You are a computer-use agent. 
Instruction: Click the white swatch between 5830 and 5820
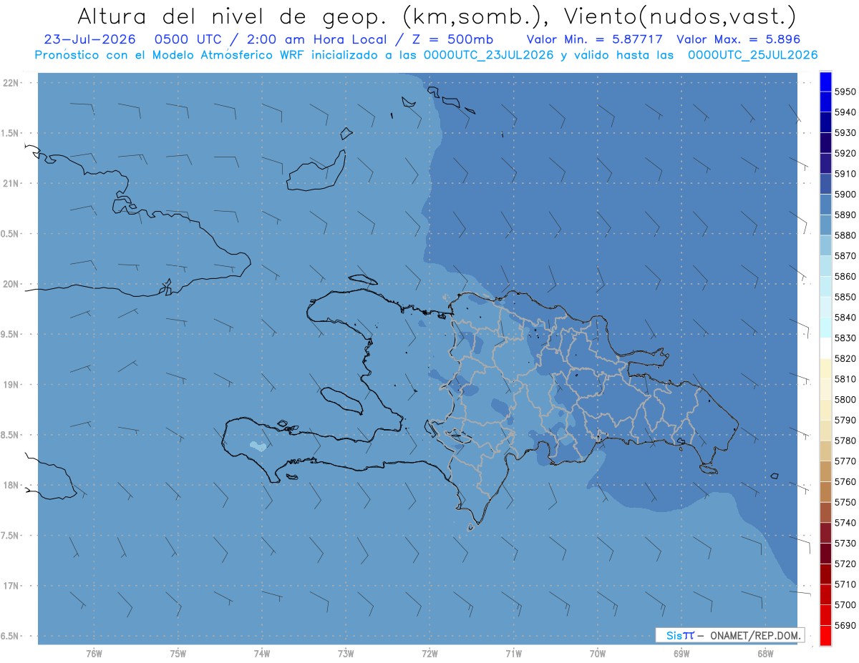tap(825, 348)
